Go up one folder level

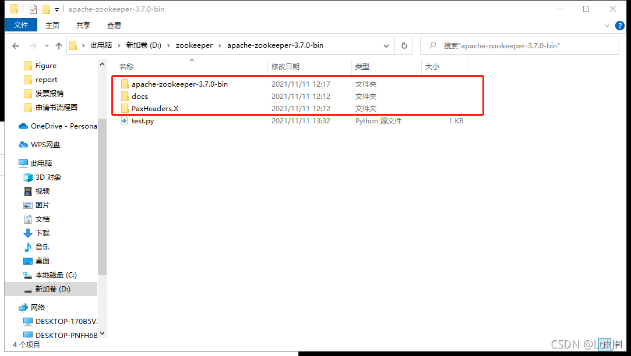(x=59, y=46)
